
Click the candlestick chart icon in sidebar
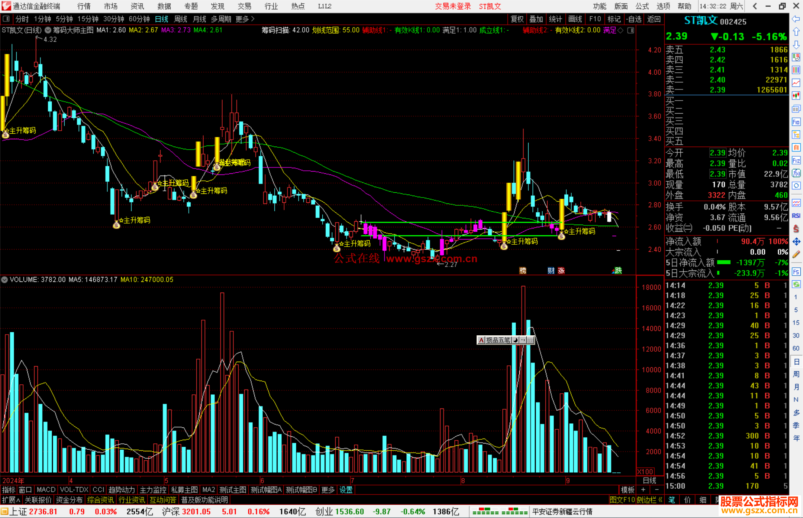[796, 96]
